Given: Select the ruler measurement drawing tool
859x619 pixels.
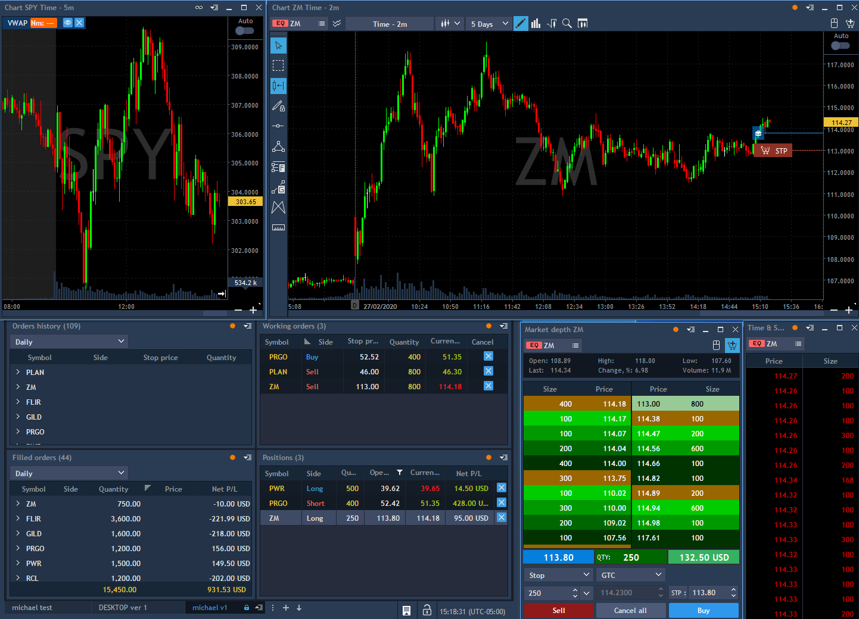Looking at the screenshot, I should tap(278, 227).
